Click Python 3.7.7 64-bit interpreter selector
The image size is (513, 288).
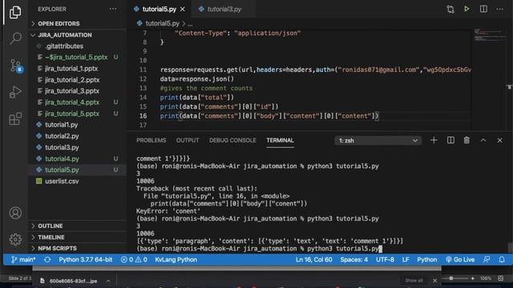(x=86, y=259)
